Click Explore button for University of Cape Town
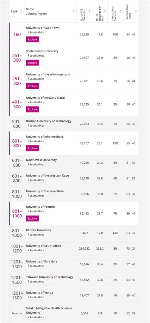 coord(32,39)
